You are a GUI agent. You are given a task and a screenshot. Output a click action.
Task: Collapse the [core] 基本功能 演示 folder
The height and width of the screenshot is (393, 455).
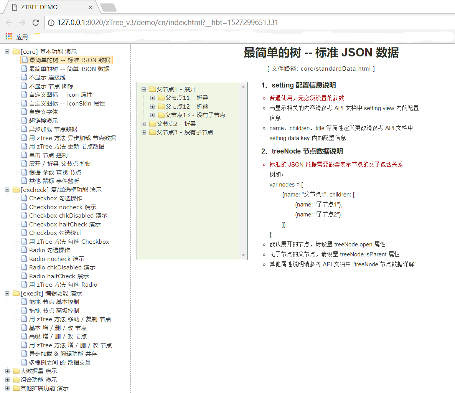(7, 52)
